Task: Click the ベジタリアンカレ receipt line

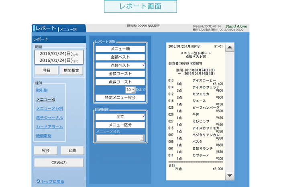Action: click(195, 136)
